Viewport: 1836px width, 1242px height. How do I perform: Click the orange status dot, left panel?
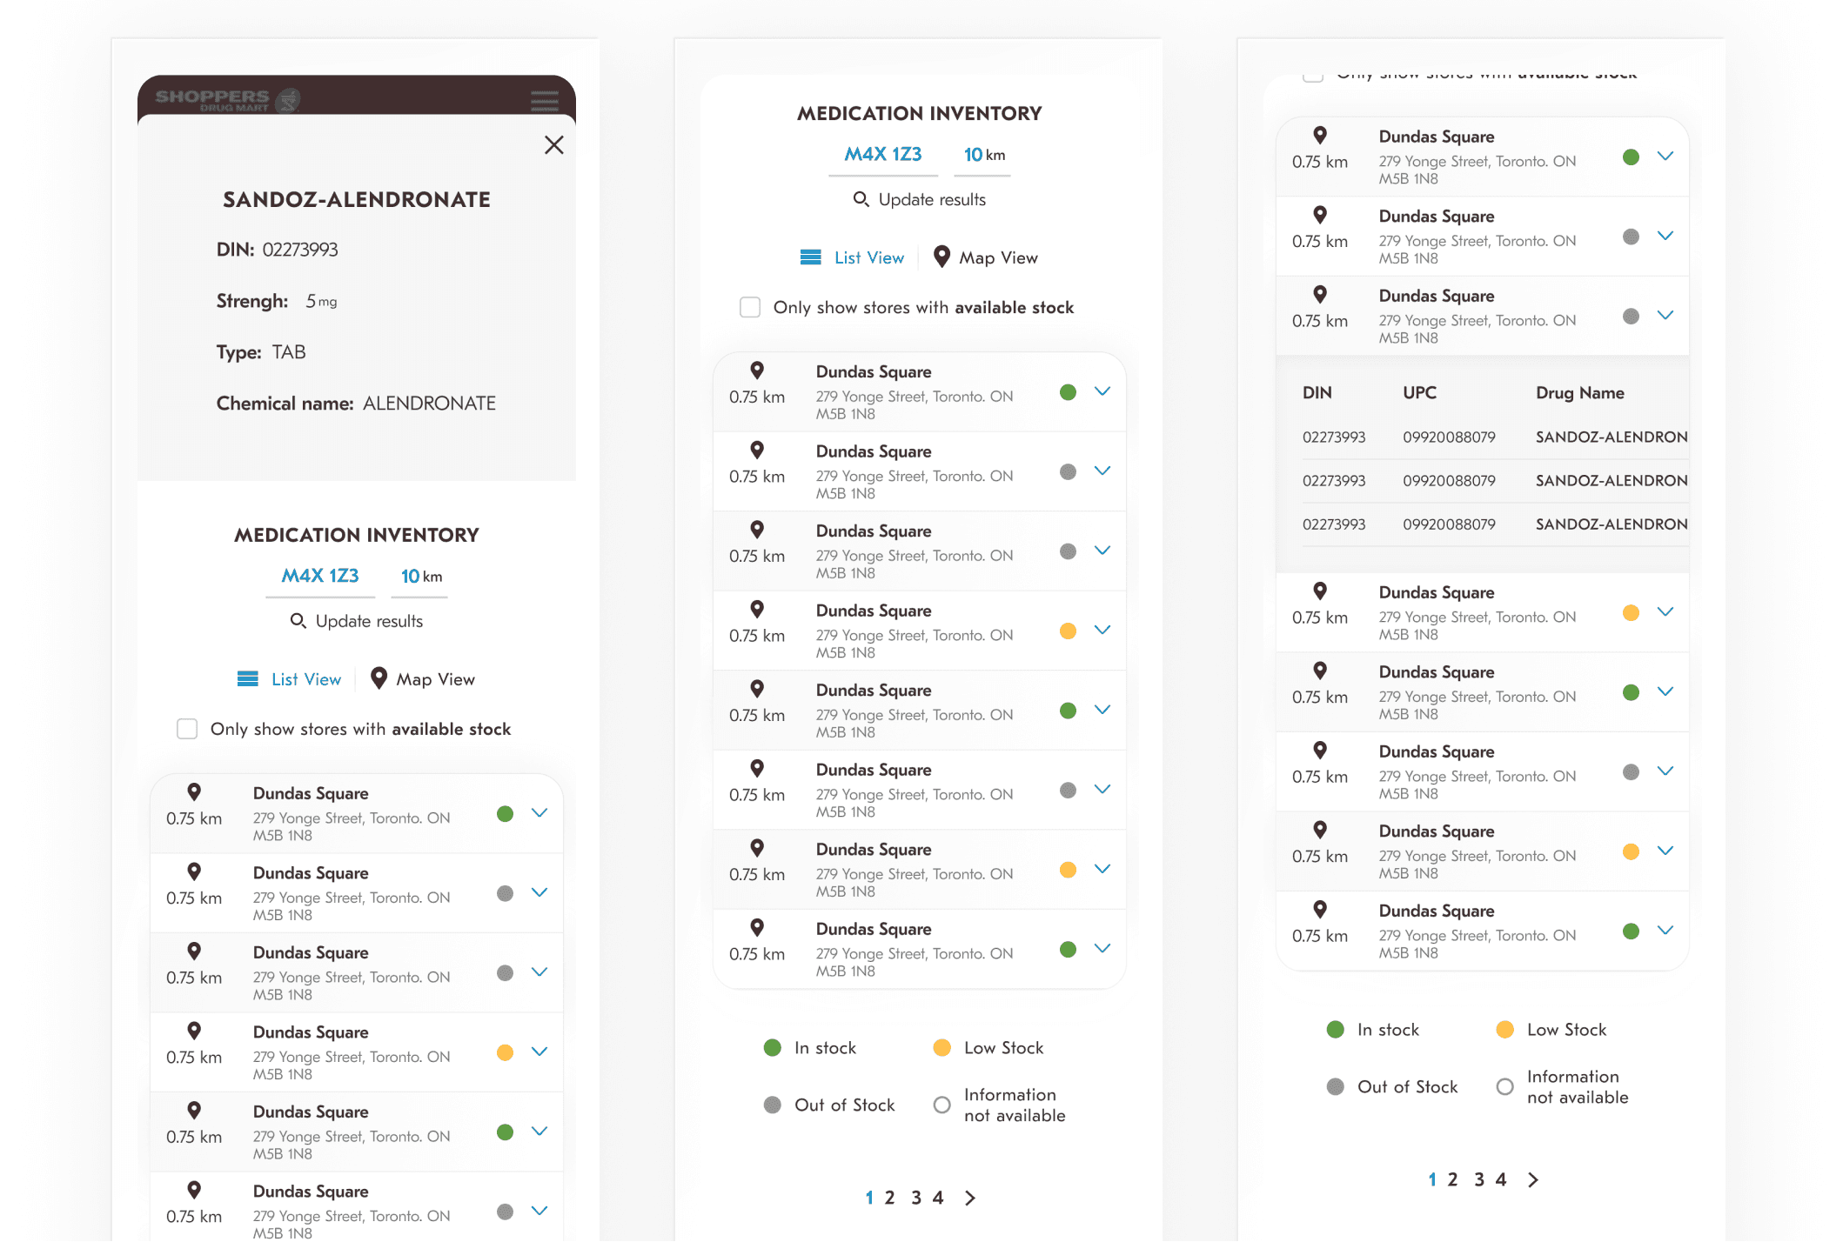tap(505, 1052)
